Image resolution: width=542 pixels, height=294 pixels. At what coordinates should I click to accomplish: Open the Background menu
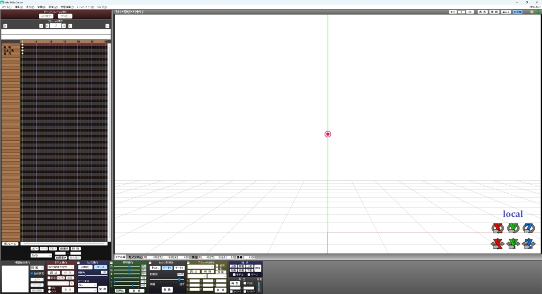pyautogui.click(x=41, y=7)
